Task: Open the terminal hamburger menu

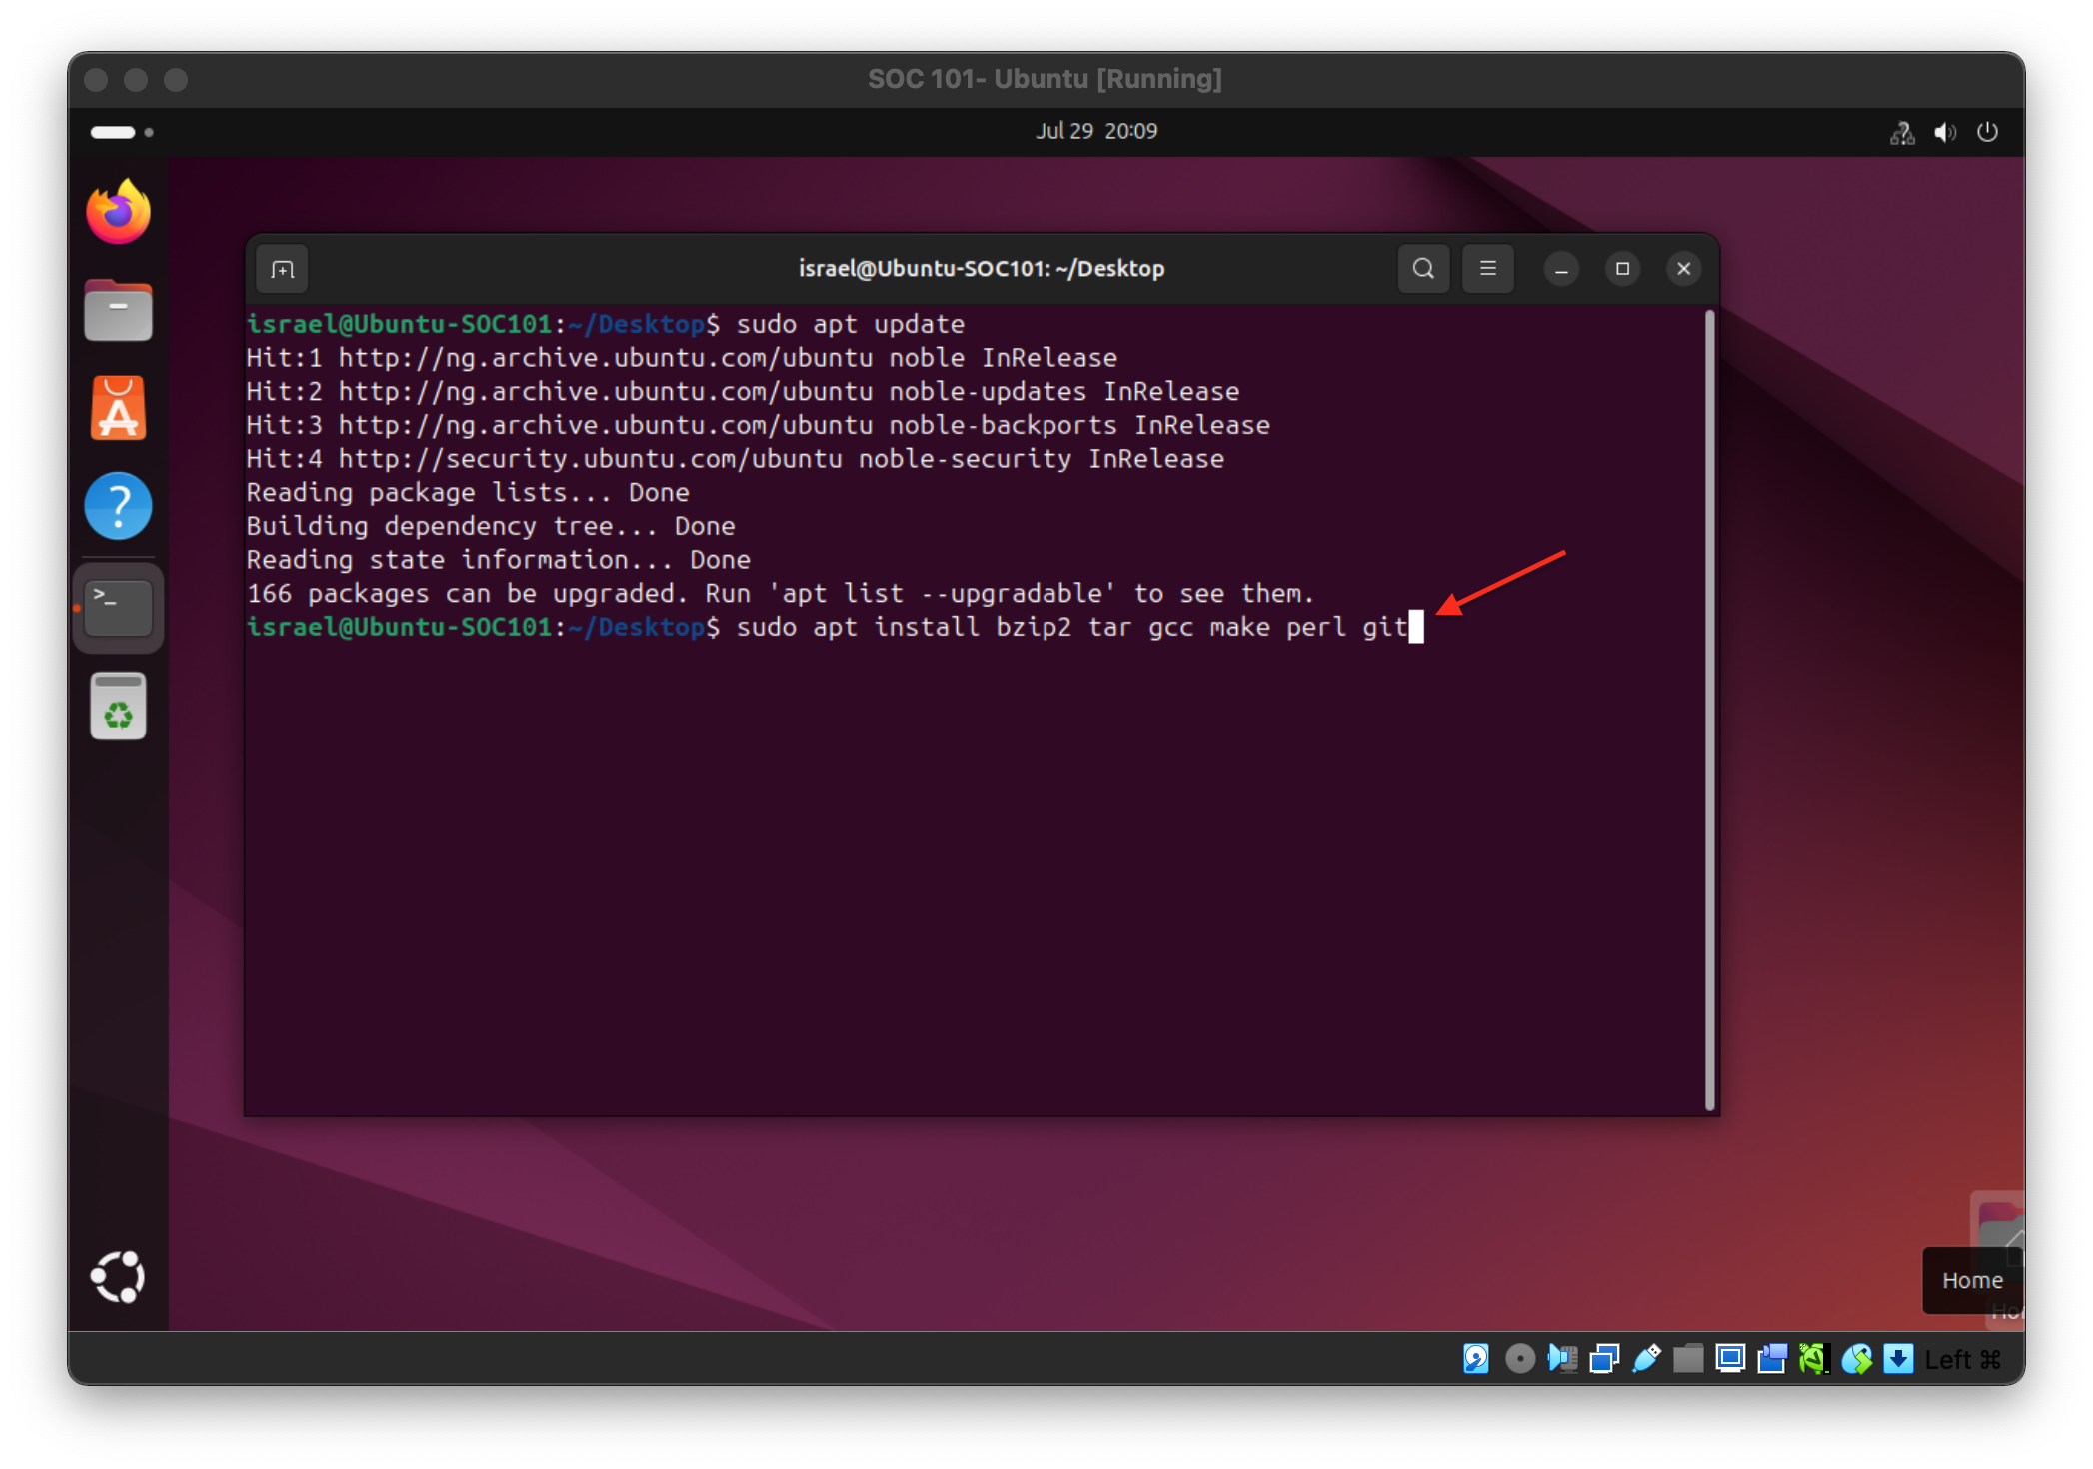Action: 1487,269
